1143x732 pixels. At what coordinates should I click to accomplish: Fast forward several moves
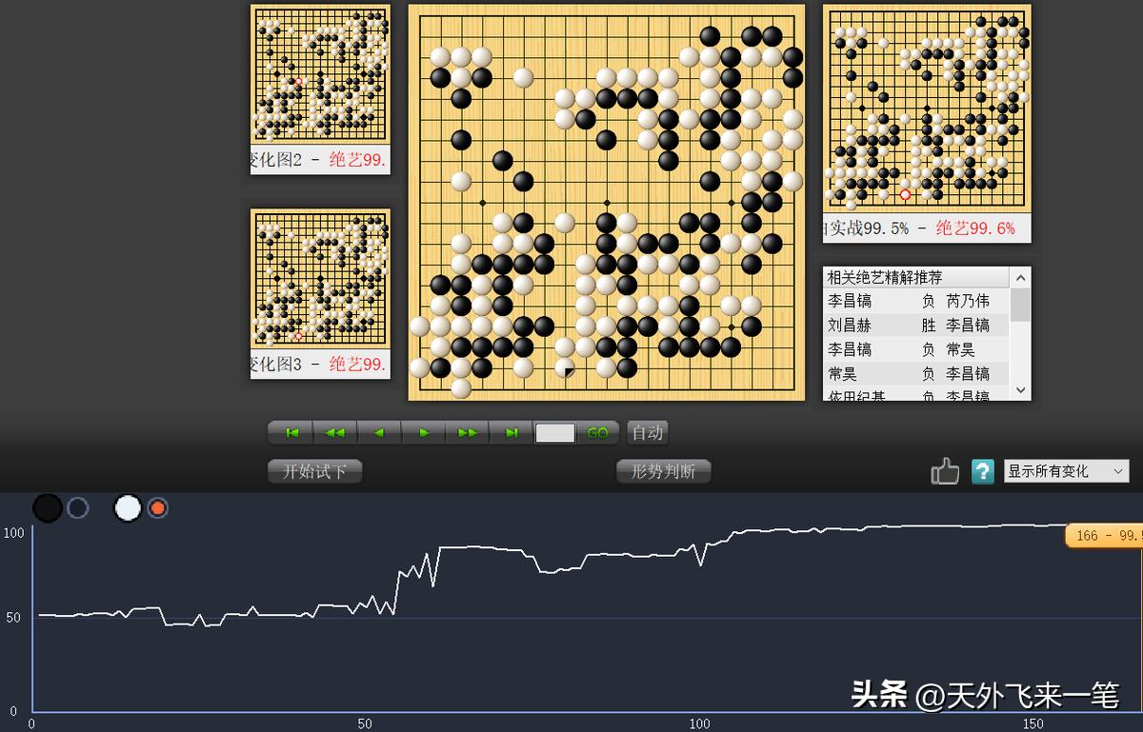click(x=467, y=432)
